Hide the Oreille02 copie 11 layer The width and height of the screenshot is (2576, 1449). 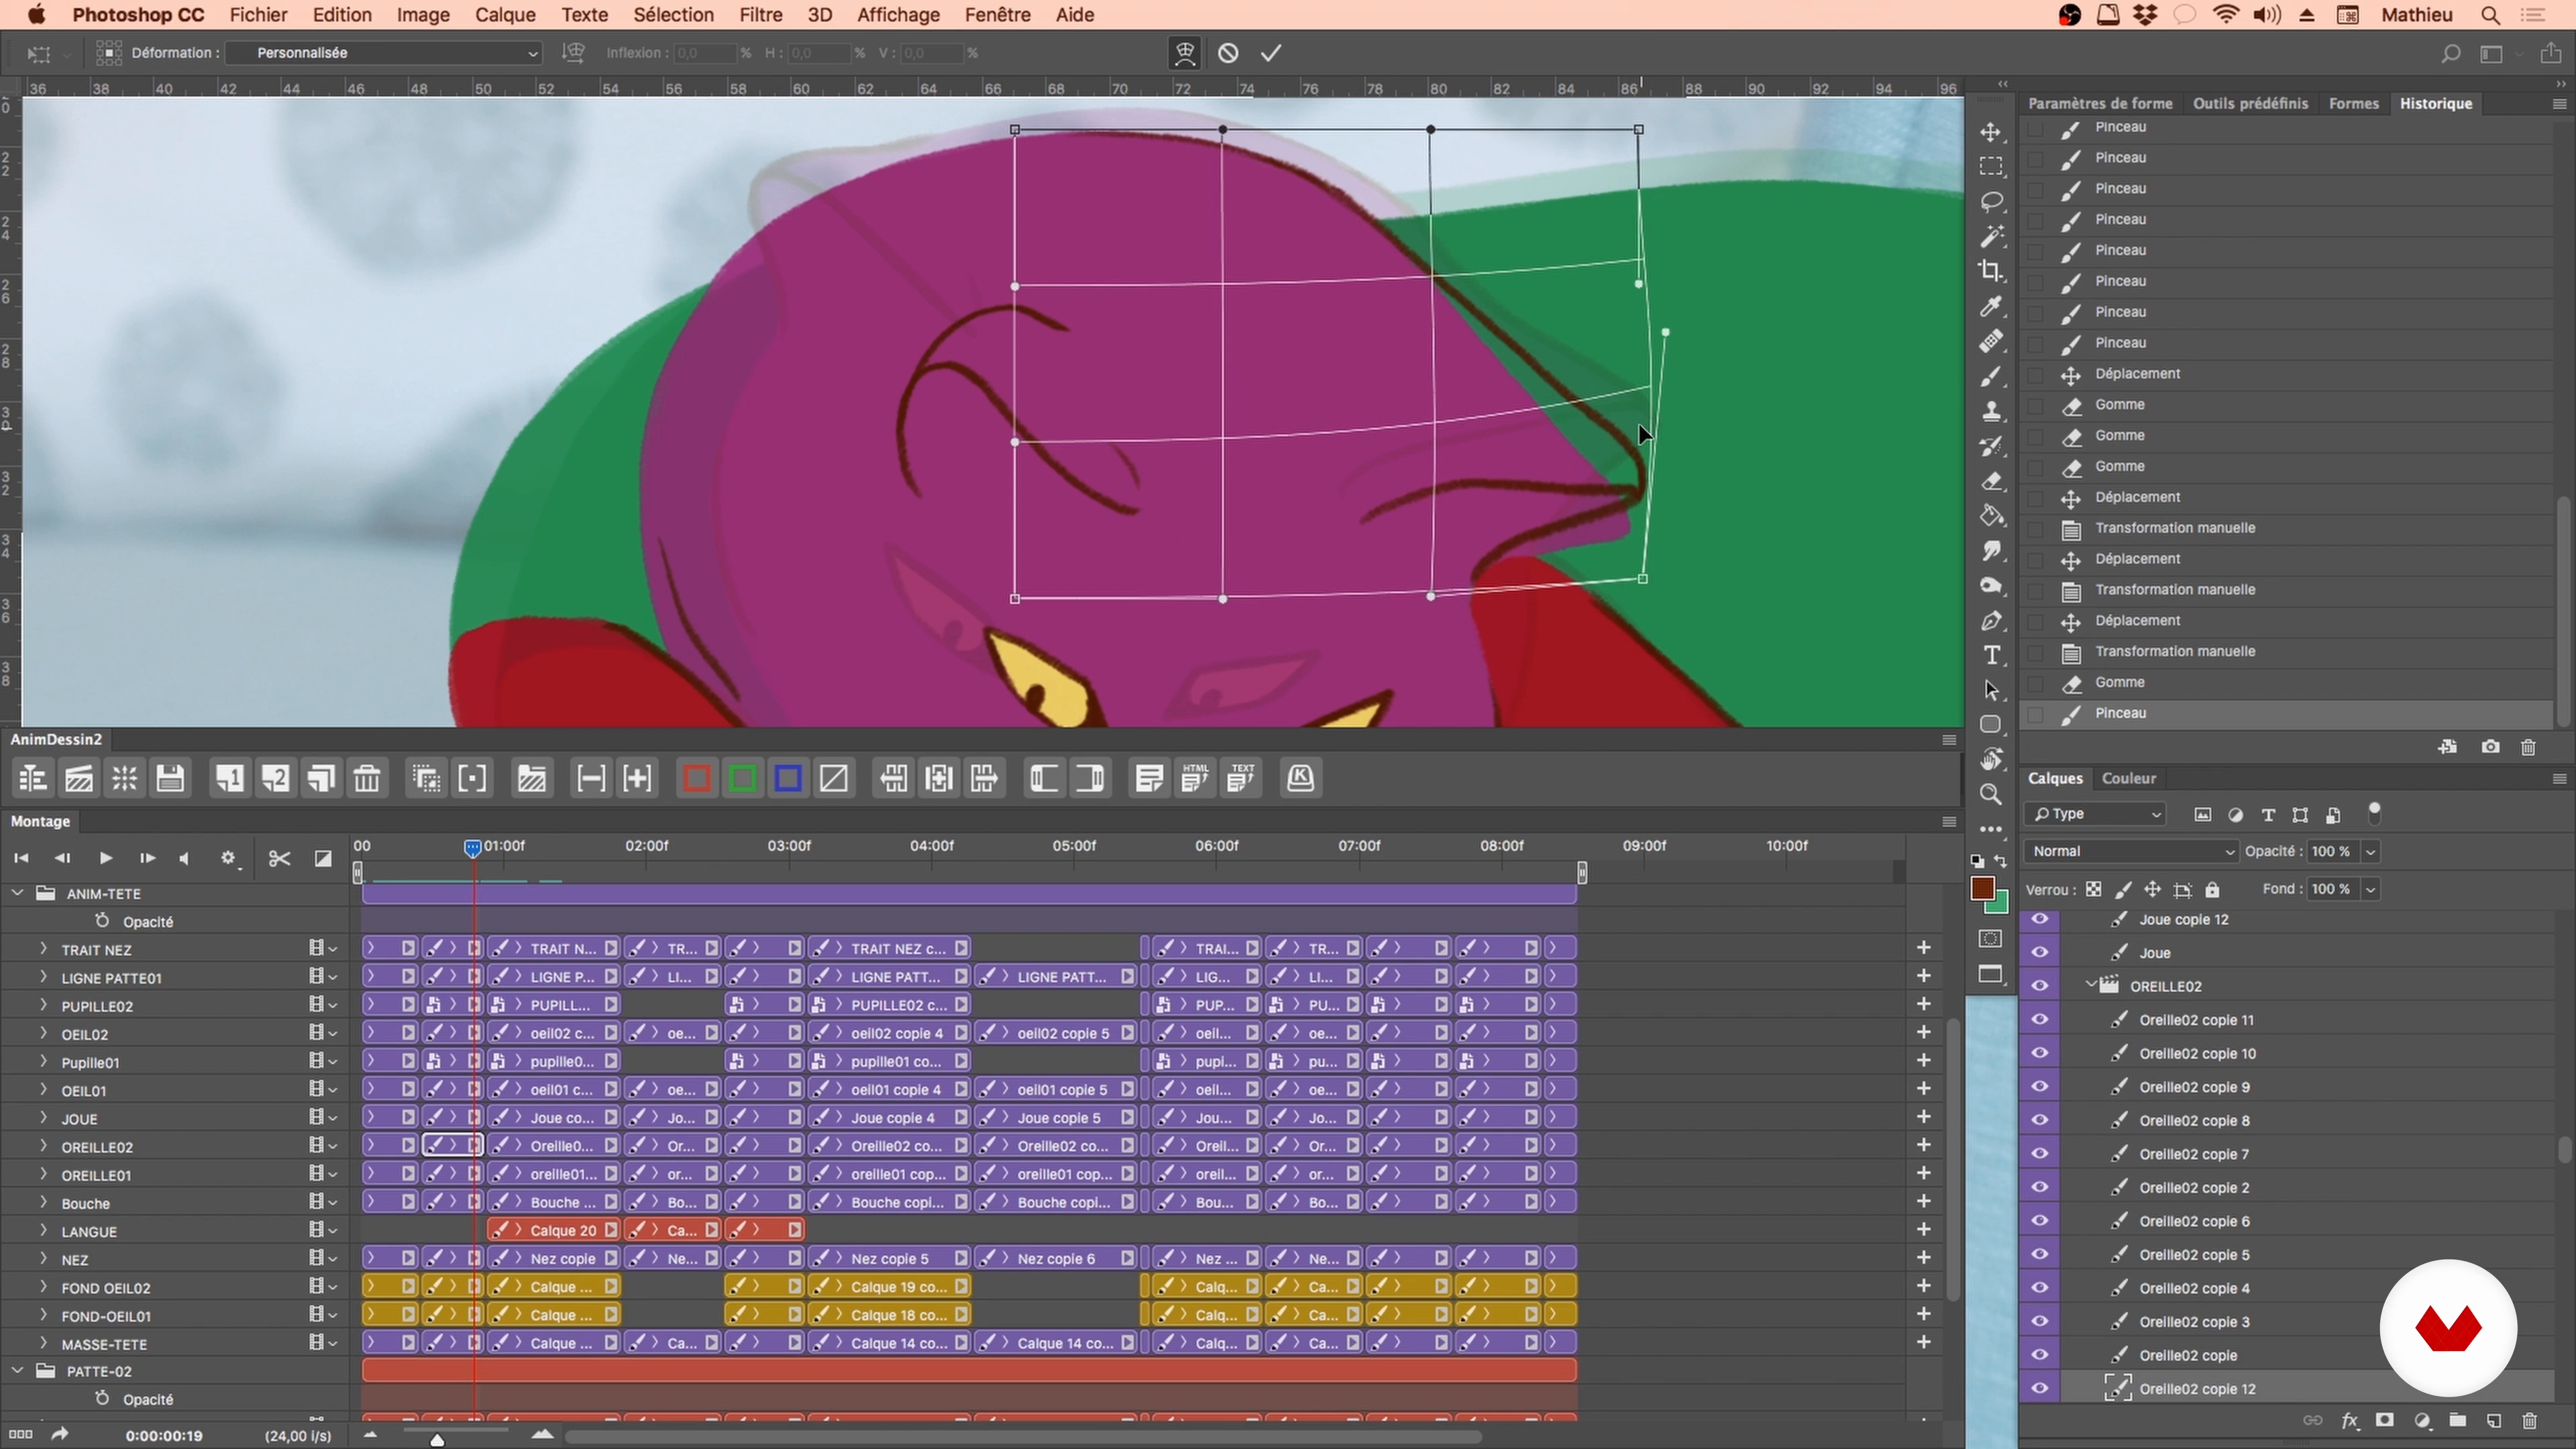[2039, 1020]
